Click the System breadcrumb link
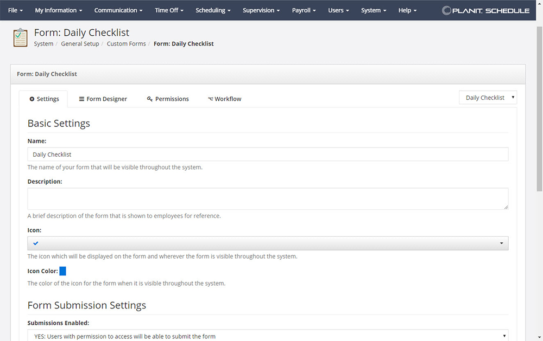 [x=43, y=43]
